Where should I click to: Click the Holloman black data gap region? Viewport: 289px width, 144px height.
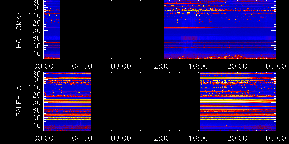(112, 30)
